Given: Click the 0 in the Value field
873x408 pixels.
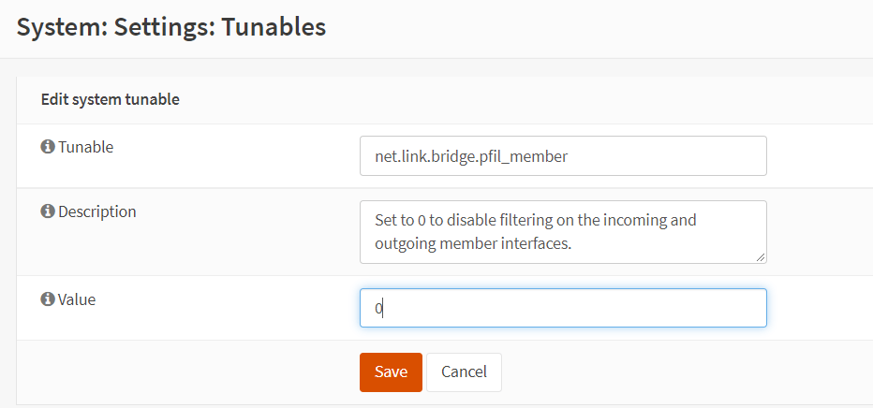Looking at the screenshot, I should point(378,308).
